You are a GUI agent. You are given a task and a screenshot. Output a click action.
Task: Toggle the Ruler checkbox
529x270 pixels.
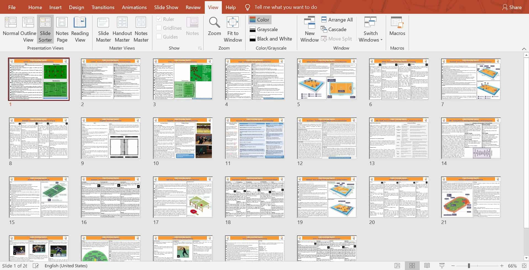coord(159,19)
